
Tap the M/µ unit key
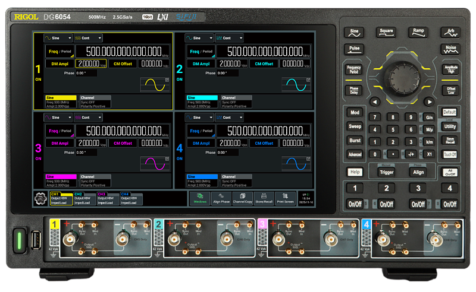coord(429,129)
